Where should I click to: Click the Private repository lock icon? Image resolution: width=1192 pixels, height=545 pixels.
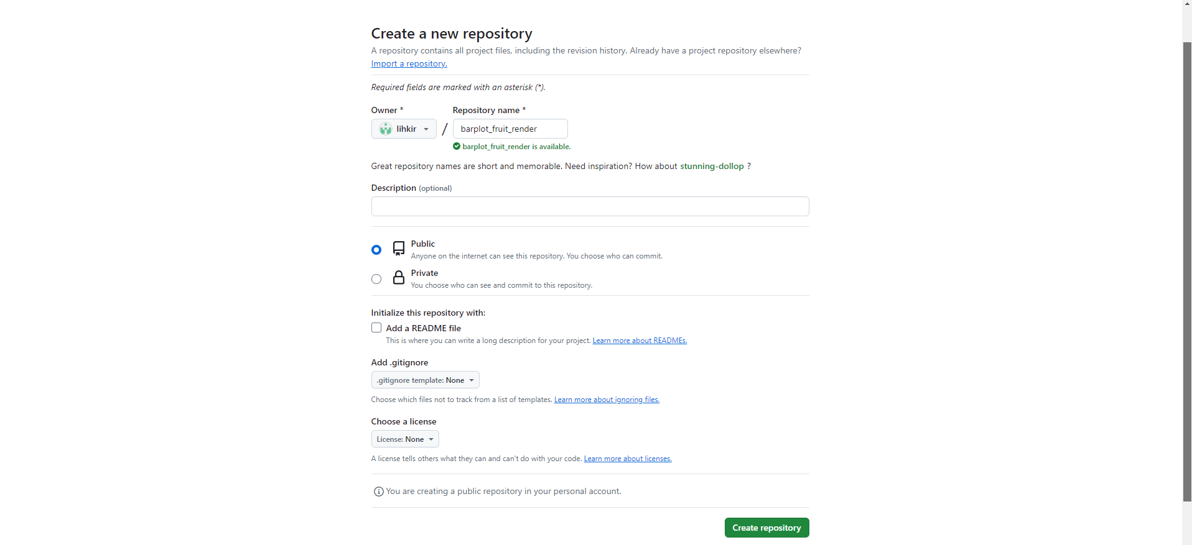399,278
